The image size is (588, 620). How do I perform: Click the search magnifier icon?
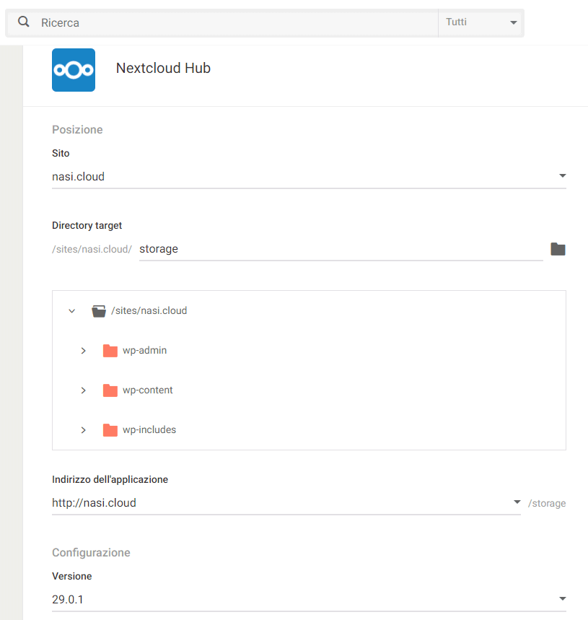point(24,22)
